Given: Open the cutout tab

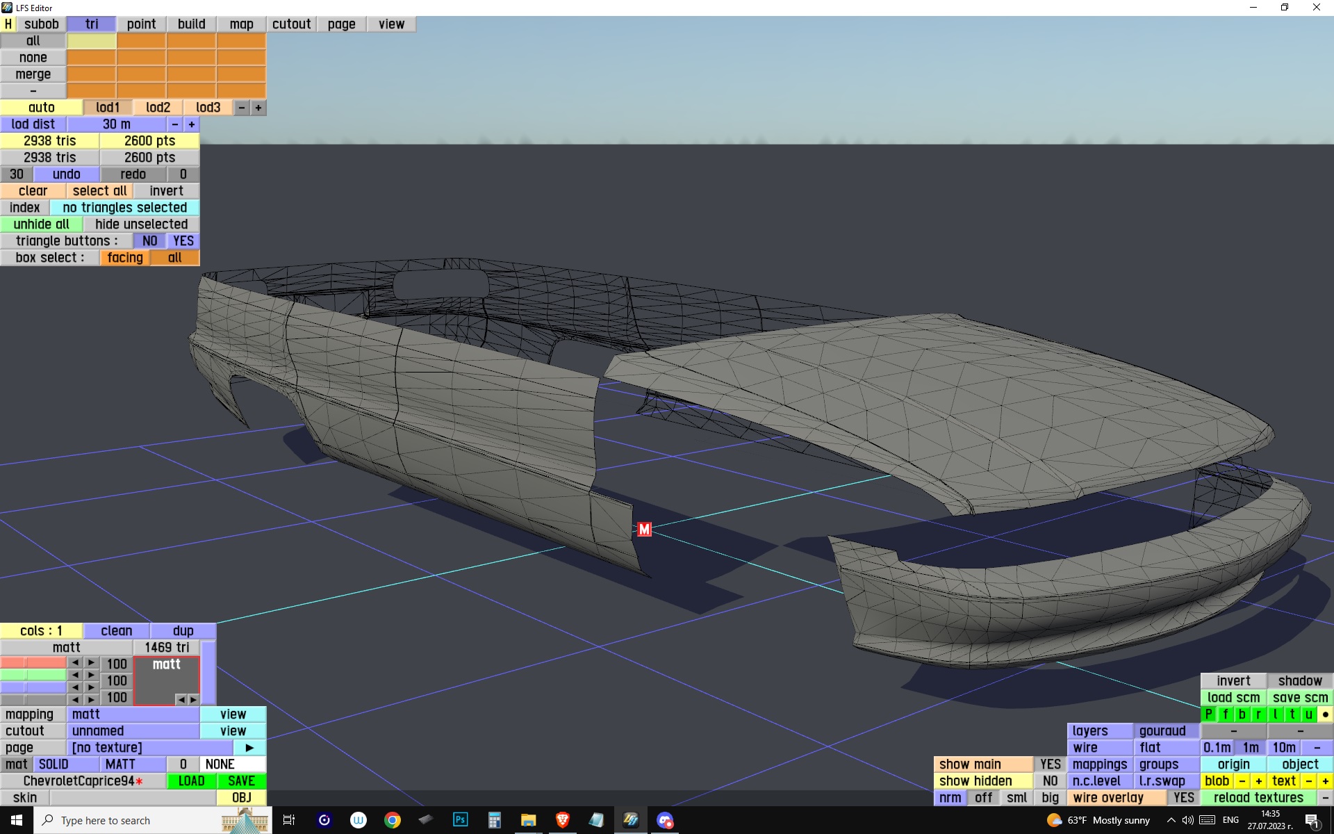Looking at the screenshot, I should [291, 24].
